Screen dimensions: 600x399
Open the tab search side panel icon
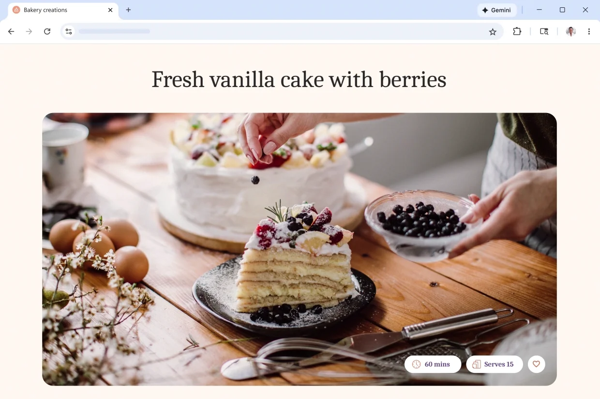pyautogui.click(x=544, y=31)
